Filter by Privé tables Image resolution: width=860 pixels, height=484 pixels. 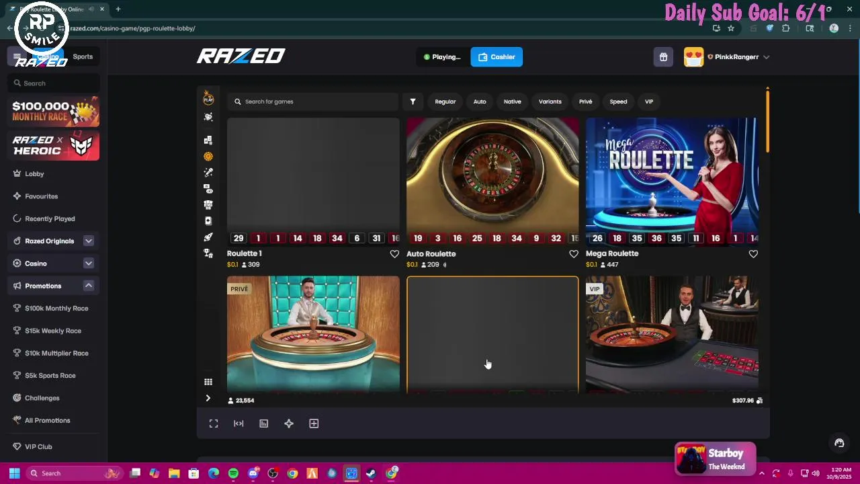[586, 102]
